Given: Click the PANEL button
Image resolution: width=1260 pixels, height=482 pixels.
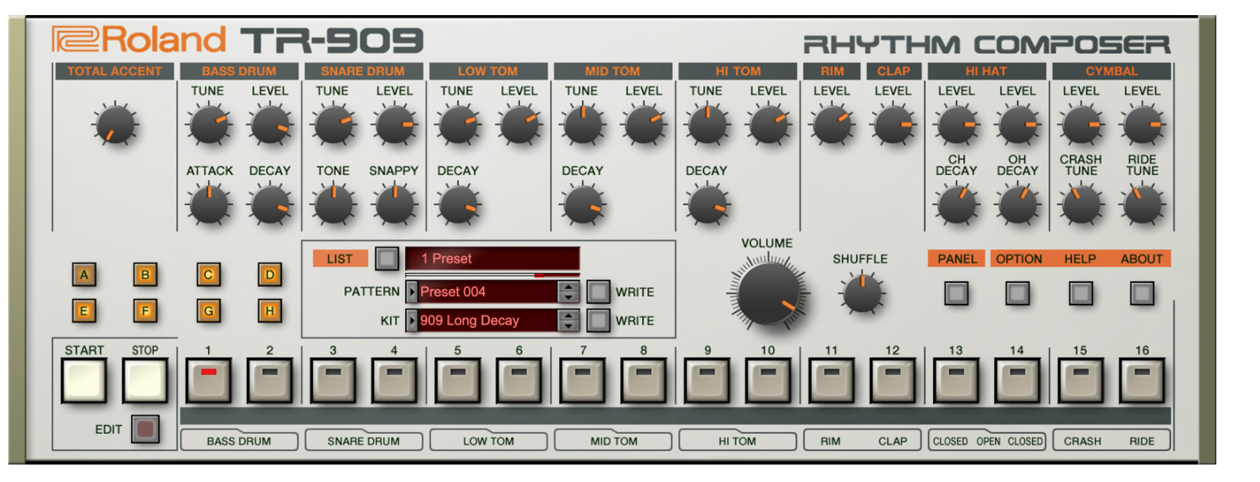Looking at the screenshot, I should click(x=957, y=293).
